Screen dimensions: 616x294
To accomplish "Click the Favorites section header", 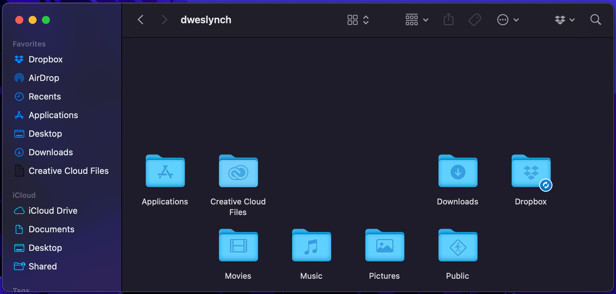I will pyautogui.click(x=29, y=44).
